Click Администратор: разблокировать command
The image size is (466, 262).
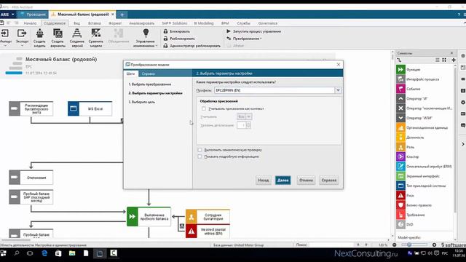[192, 46]
